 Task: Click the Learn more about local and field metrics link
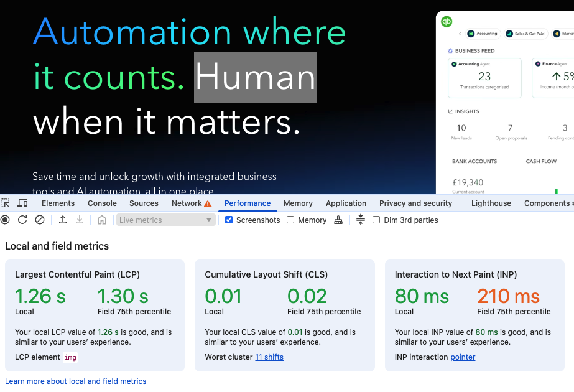pos(75,381)
